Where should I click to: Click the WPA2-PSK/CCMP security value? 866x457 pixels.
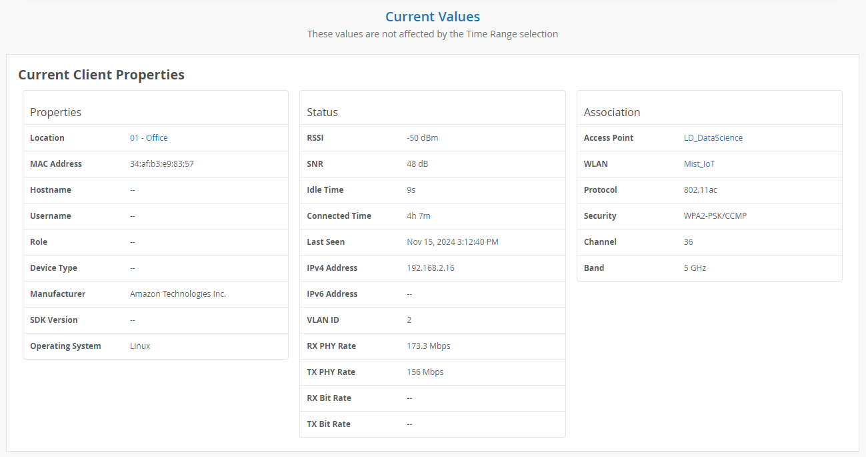[x=715, y=216]
